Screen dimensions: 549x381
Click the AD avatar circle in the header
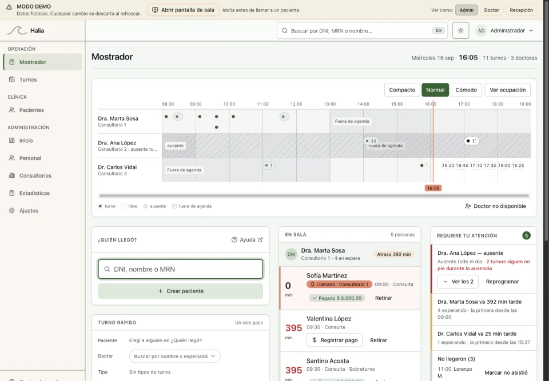point(481,30)
